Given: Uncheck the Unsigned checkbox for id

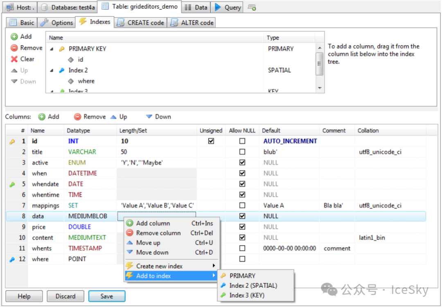Looking at the screenshot, I should [211, 141].
